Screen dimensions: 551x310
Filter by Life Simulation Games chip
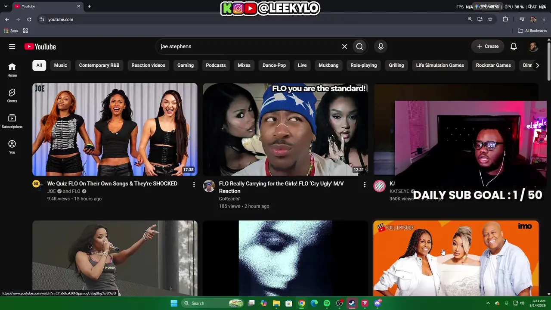pyautogui.click(x=440, y=65)
